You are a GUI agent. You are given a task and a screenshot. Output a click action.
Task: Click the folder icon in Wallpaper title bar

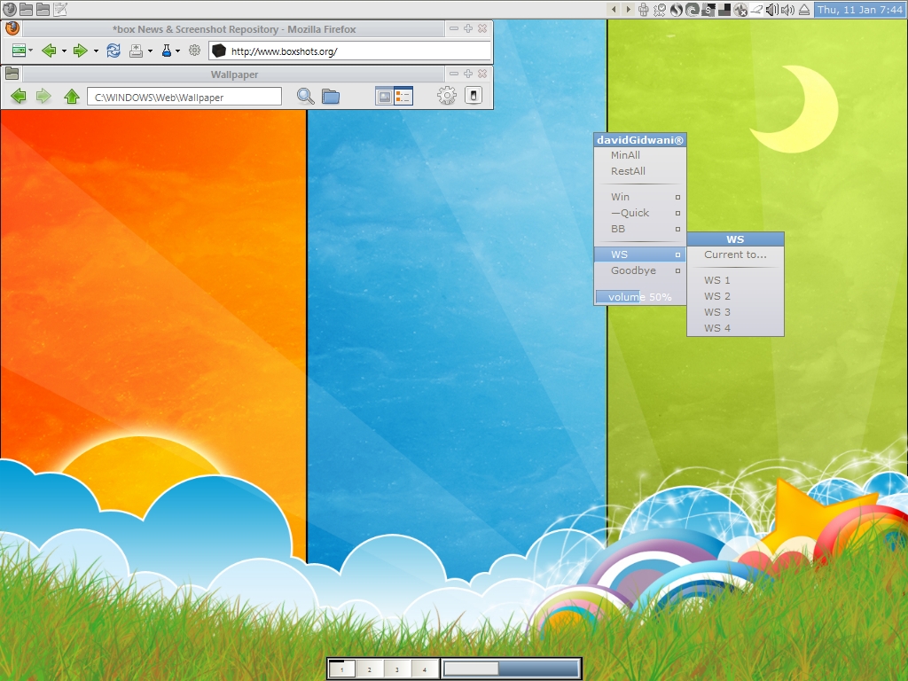(12, 74)
